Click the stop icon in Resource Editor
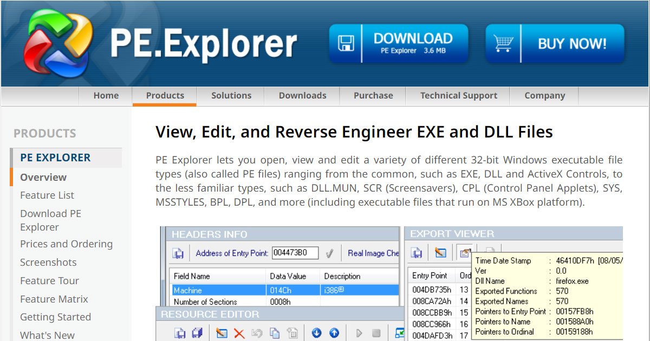This screenshot has width=650, height=341. click(376, 333)
